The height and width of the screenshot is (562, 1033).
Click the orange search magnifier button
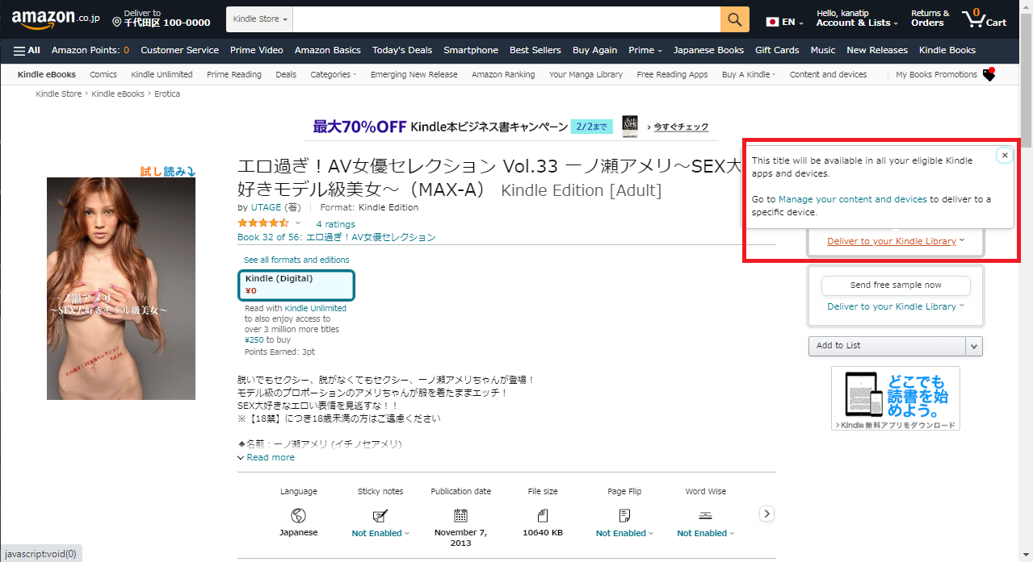coord(734,19)
